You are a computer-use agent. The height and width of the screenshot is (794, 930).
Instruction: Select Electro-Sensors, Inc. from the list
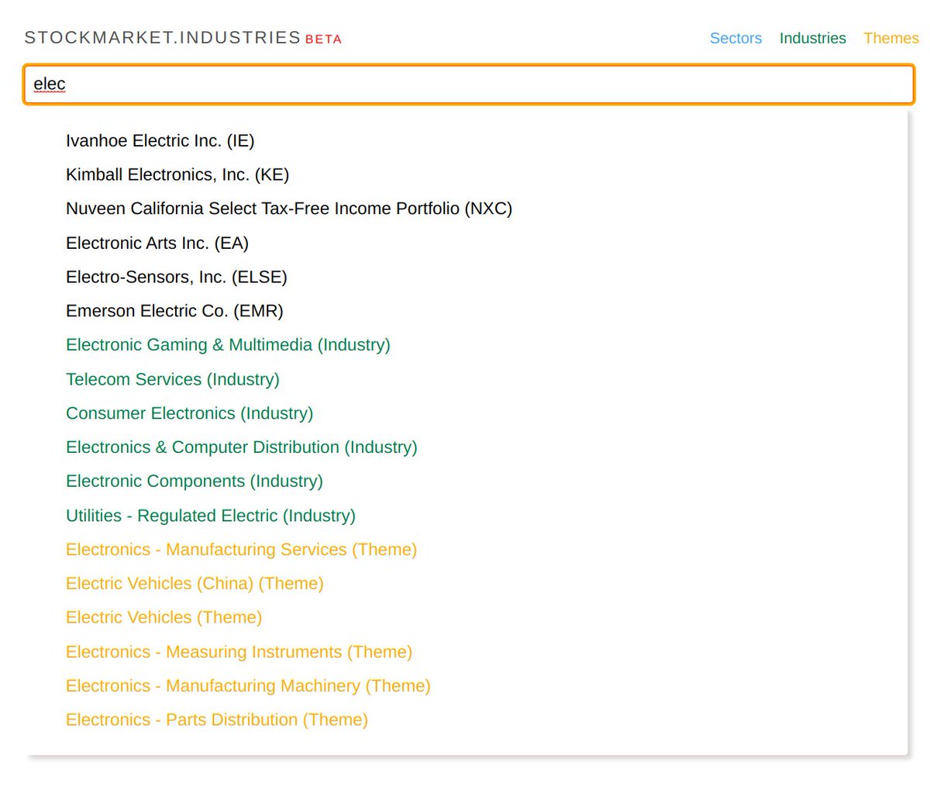pos(176,277)
